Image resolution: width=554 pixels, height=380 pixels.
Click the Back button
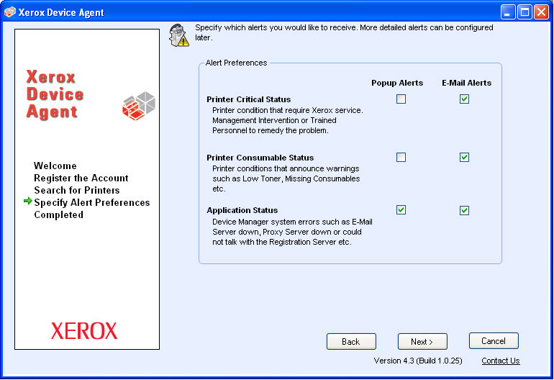click(x=351, y=341)
